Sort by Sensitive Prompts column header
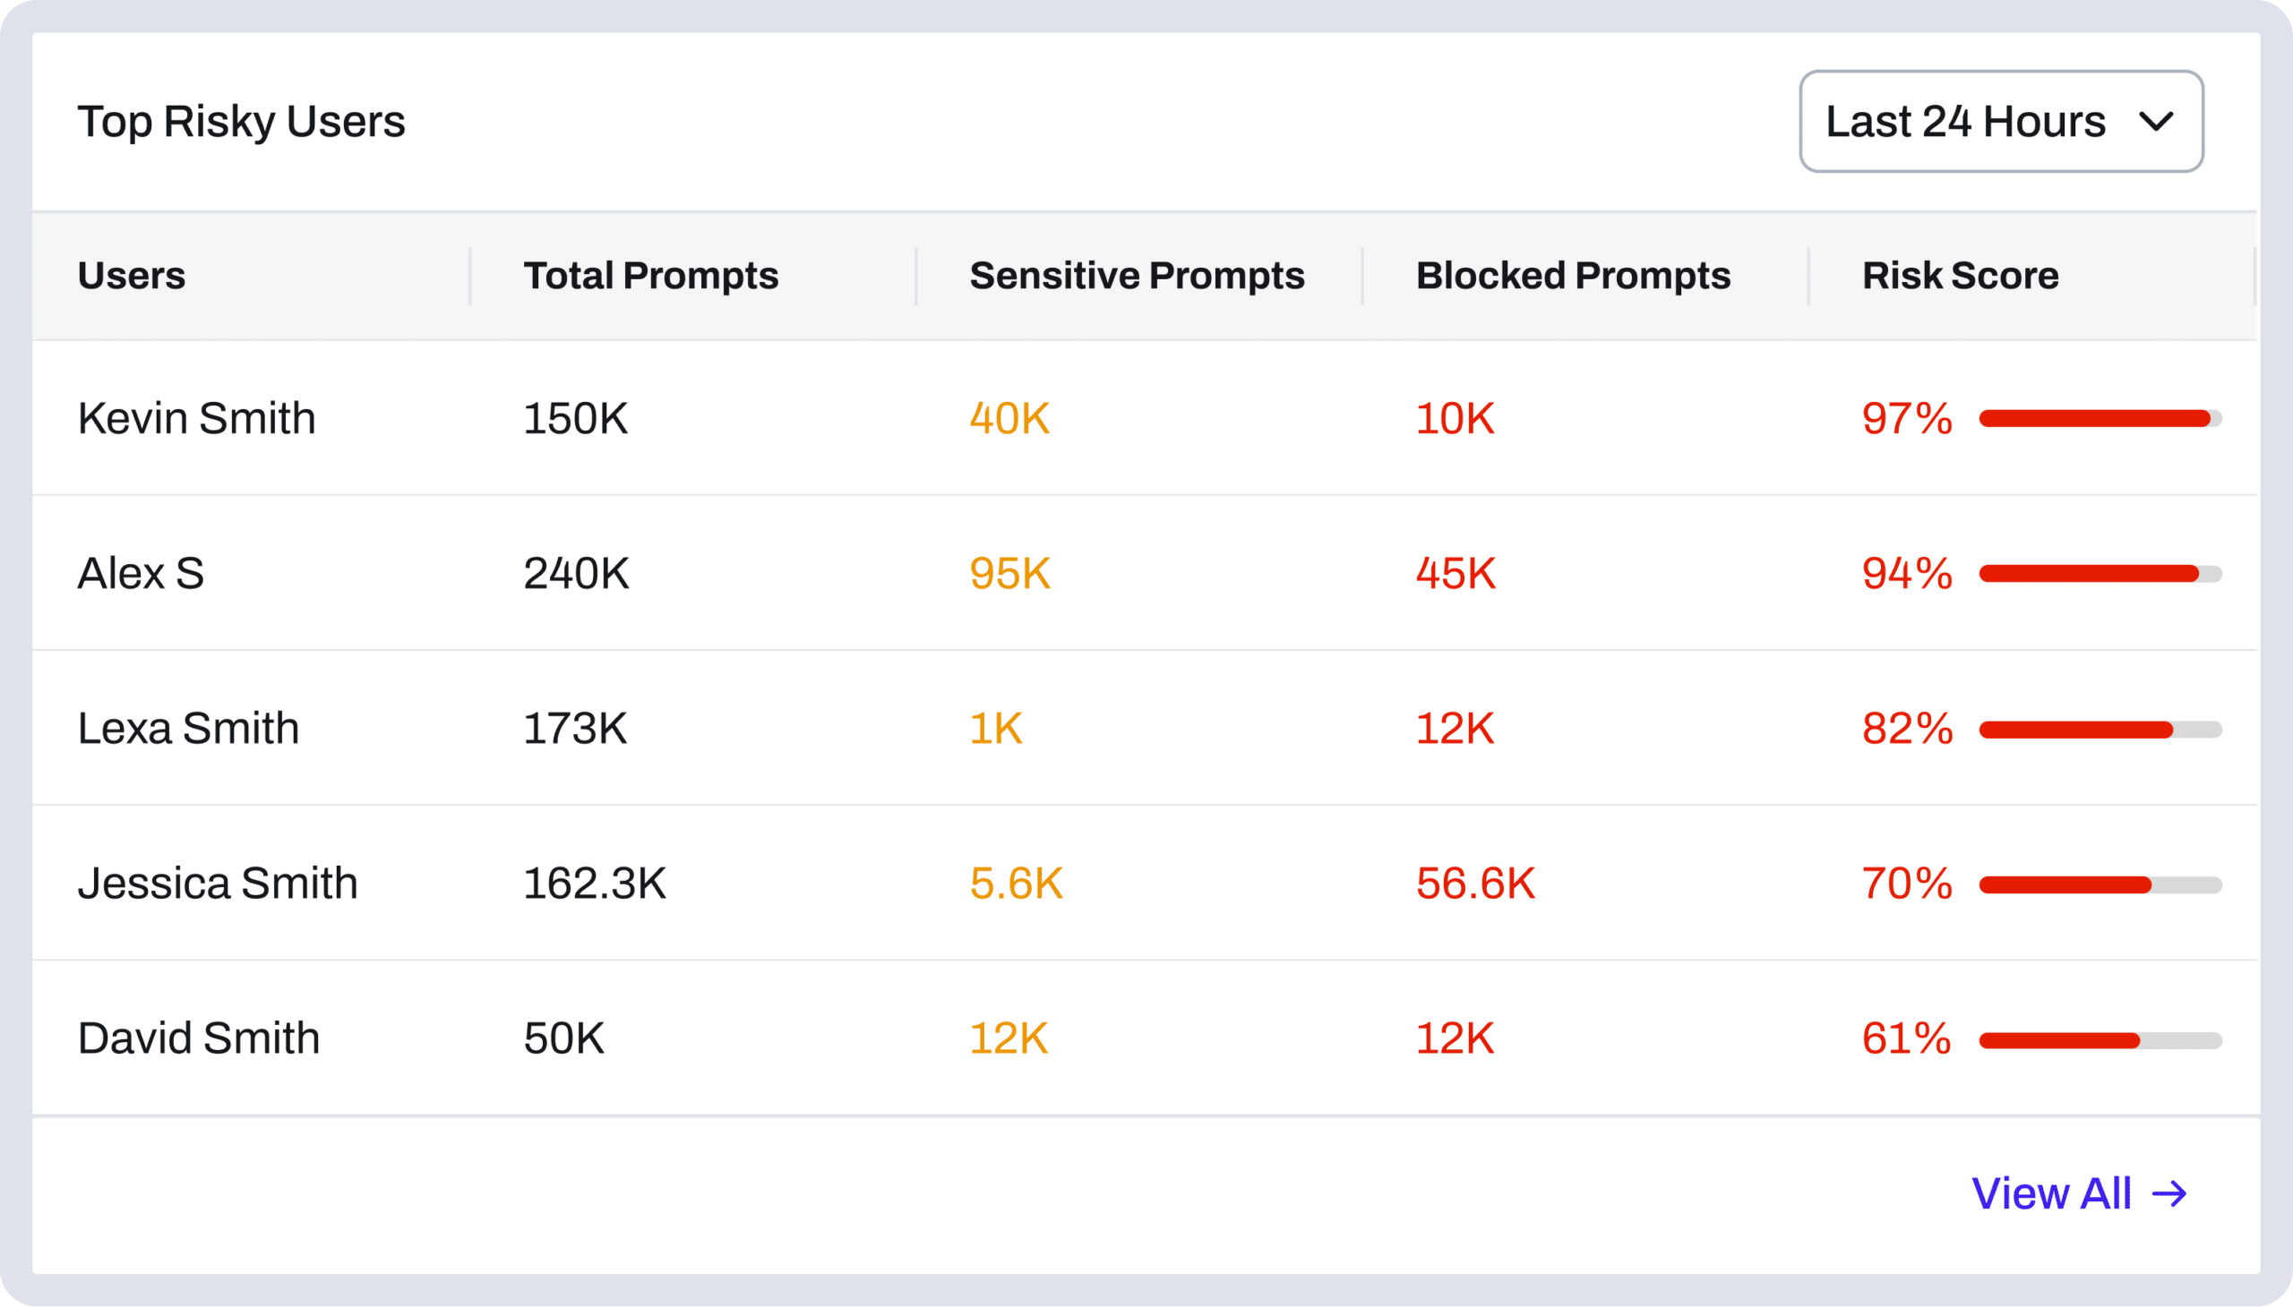The height and width of the screenshot is (1307, 2293). (x=1136, y=276)
